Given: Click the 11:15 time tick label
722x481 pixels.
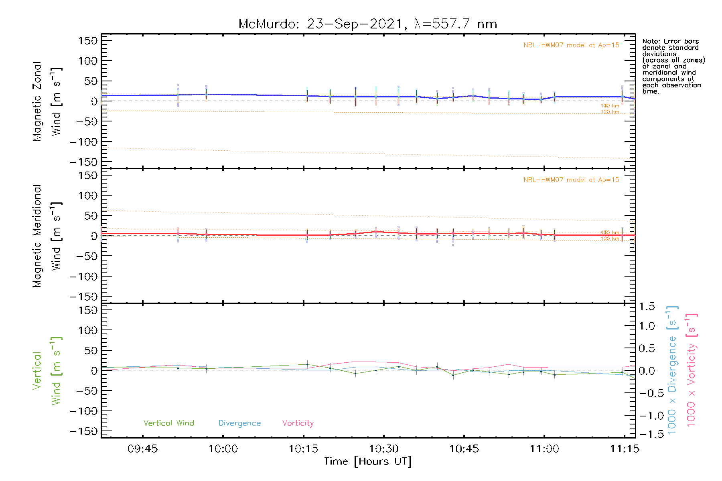Looking at the screenshot, I should pos(625,449).
